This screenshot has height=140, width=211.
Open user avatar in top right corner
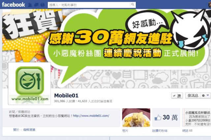click(x=210, y=5)
